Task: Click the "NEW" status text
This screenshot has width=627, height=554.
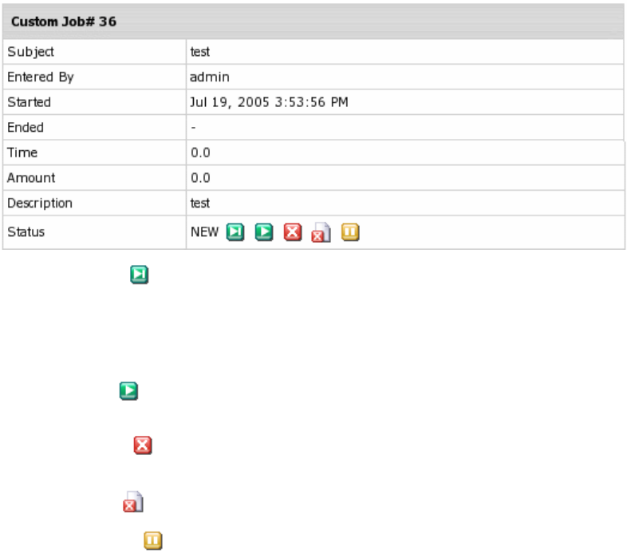Action: tap(205, 231)
